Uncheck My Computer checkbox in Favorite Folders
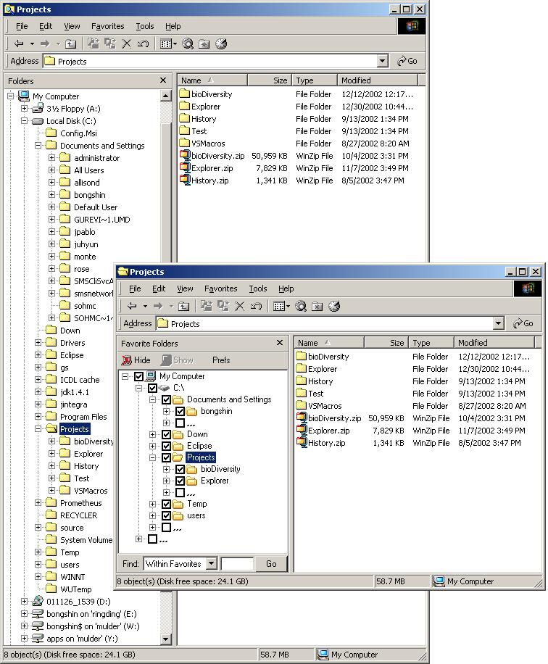Screen dimensions: 548x664 139,376
